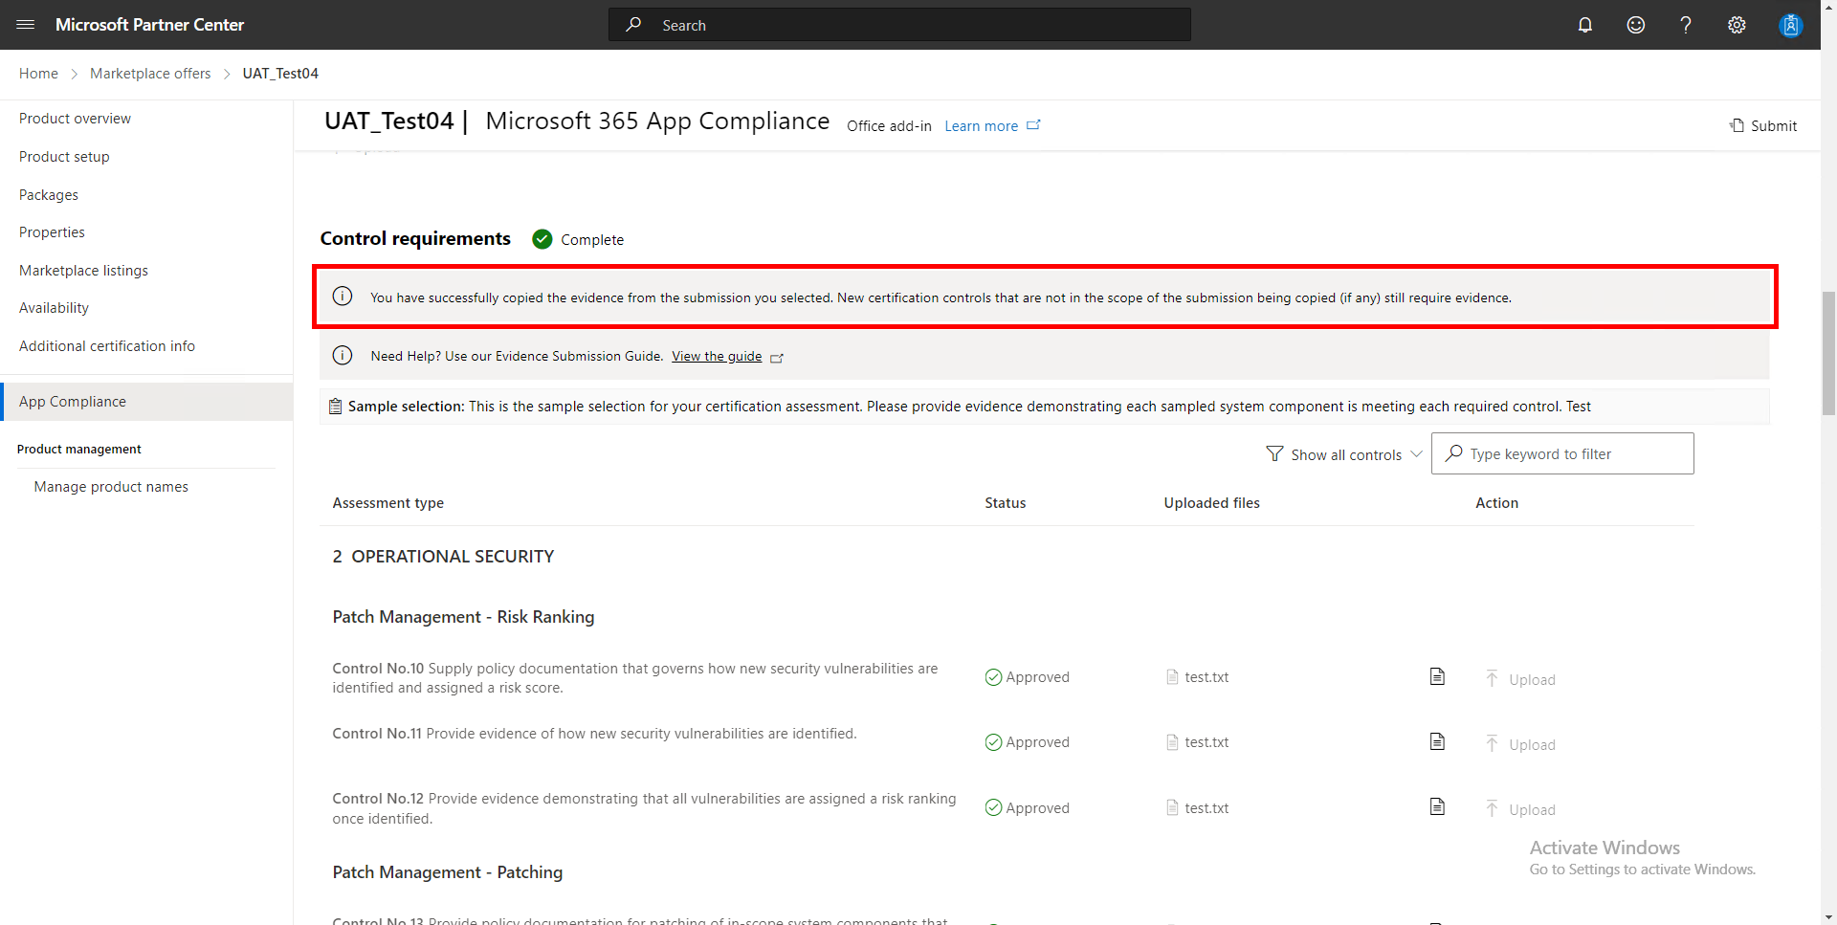Open the document icon for Control No.10
The width and height of the screenshot is (1837, 925).
point(1437,676)
